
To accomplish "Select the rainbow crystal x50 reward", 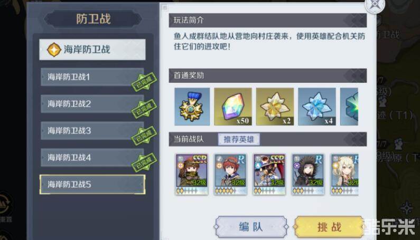I will point(233,107).
